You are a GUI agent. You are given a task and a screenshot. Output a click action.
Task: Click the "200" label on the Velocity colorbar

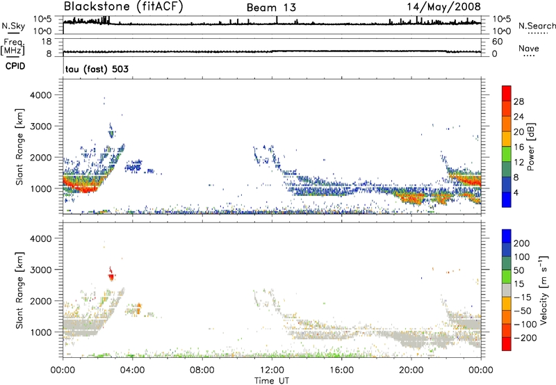[x=522, y=243]
